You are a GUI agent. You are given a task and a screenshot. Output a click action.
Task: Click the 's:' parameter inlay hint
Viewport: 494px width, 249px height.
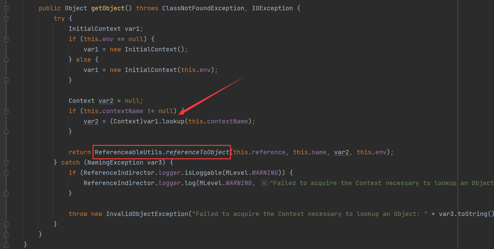pos(264,183)
